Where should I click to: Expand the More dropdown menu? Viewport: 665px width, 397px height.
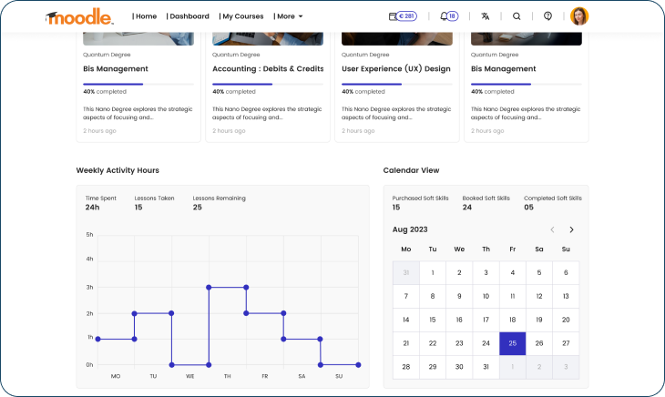[x=289, y=16]
